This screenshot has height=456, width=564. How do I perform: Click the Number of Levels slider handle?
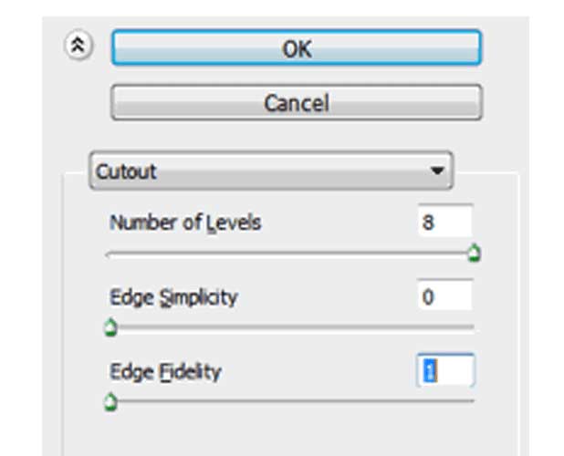click(x=474, y=253)
